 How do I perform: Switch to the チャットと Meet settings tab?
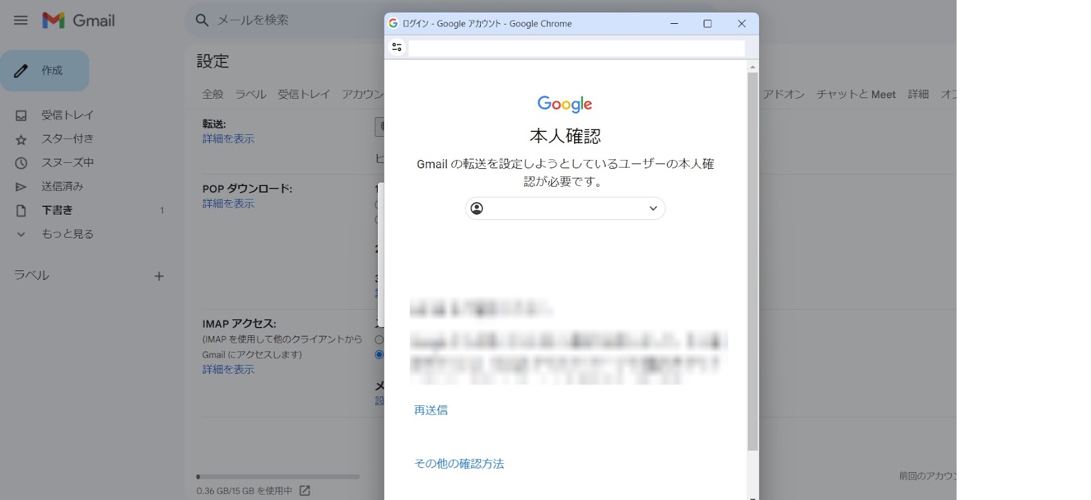[856, 94]
